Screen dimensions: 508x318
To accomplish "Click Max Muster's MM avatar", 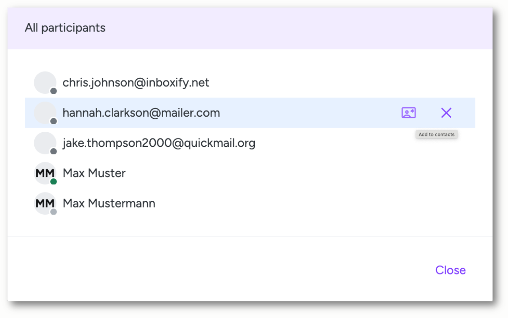I will (x=45, y=173).
